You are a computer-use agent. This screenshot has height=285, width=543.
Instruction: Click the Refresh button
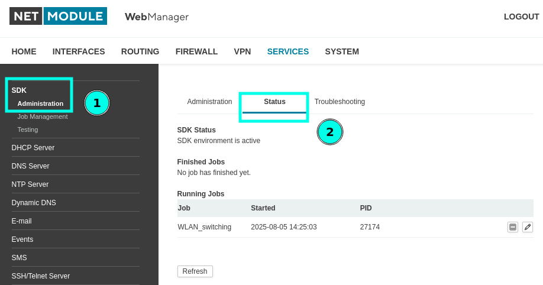pos(195,271)
